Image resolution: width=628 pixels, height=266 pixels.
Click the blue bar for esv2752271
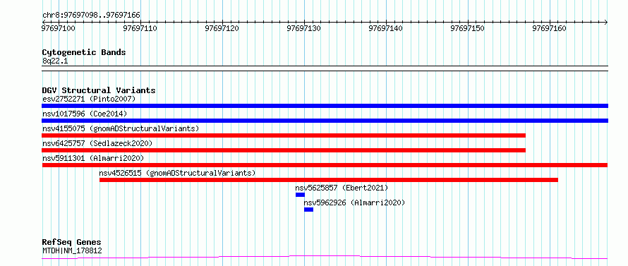[325, 106]
